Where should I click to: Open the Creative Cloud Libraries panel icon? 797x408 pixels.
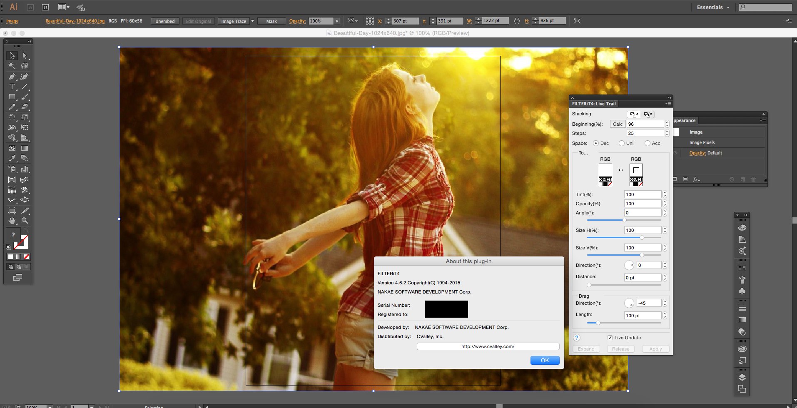click(742, 349)
